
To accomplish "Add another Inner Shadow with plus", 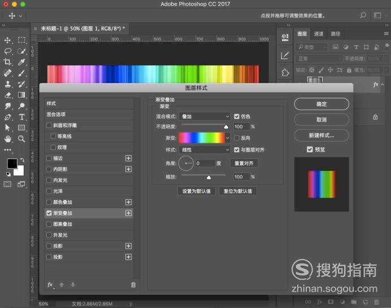I will [128, 169].
